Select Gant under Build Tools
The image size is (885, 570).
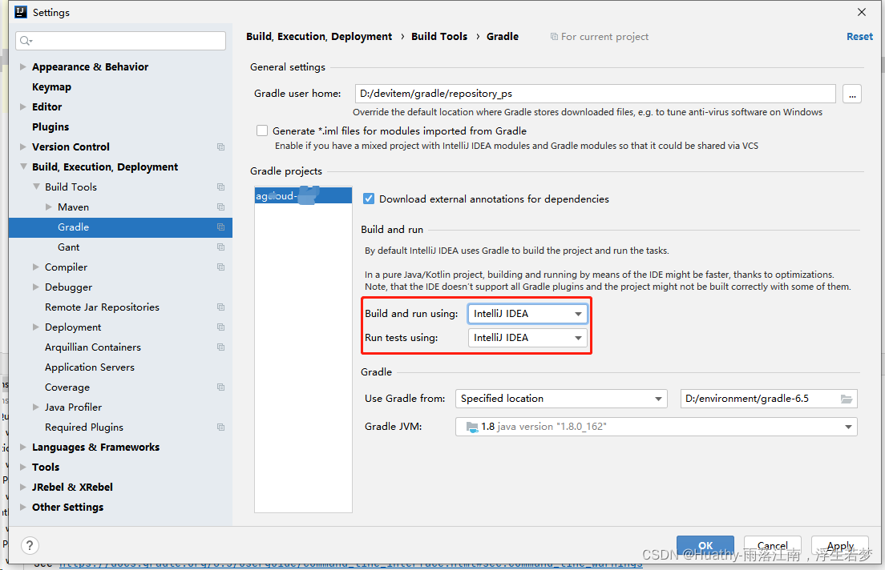pos(68,247)
